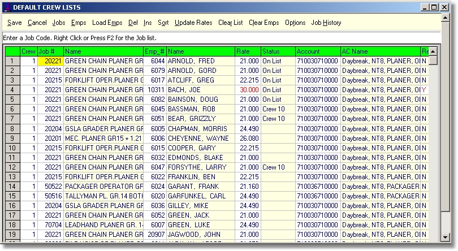Click Clear Emps in toolbar
This screenshot has width=458, height=251.
pos(264,23)
